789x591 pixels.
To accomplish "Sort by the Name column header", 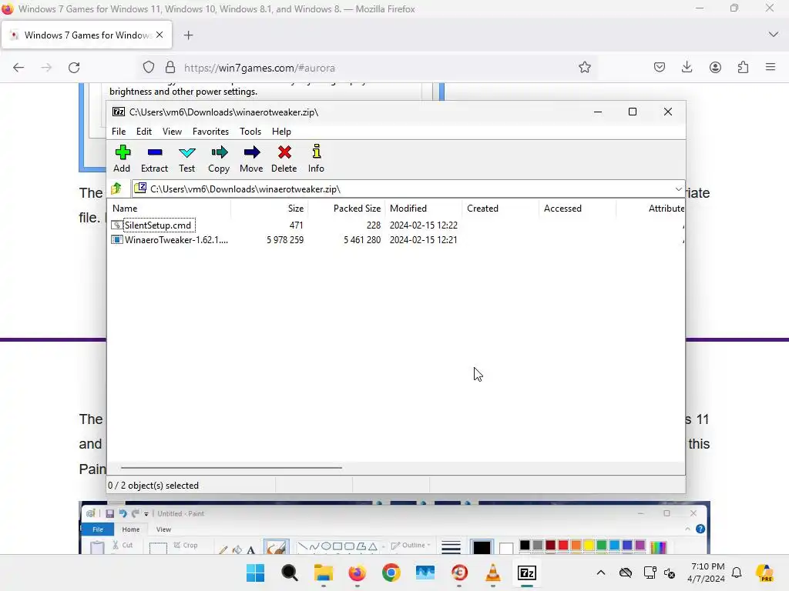I will pos(169,208).
